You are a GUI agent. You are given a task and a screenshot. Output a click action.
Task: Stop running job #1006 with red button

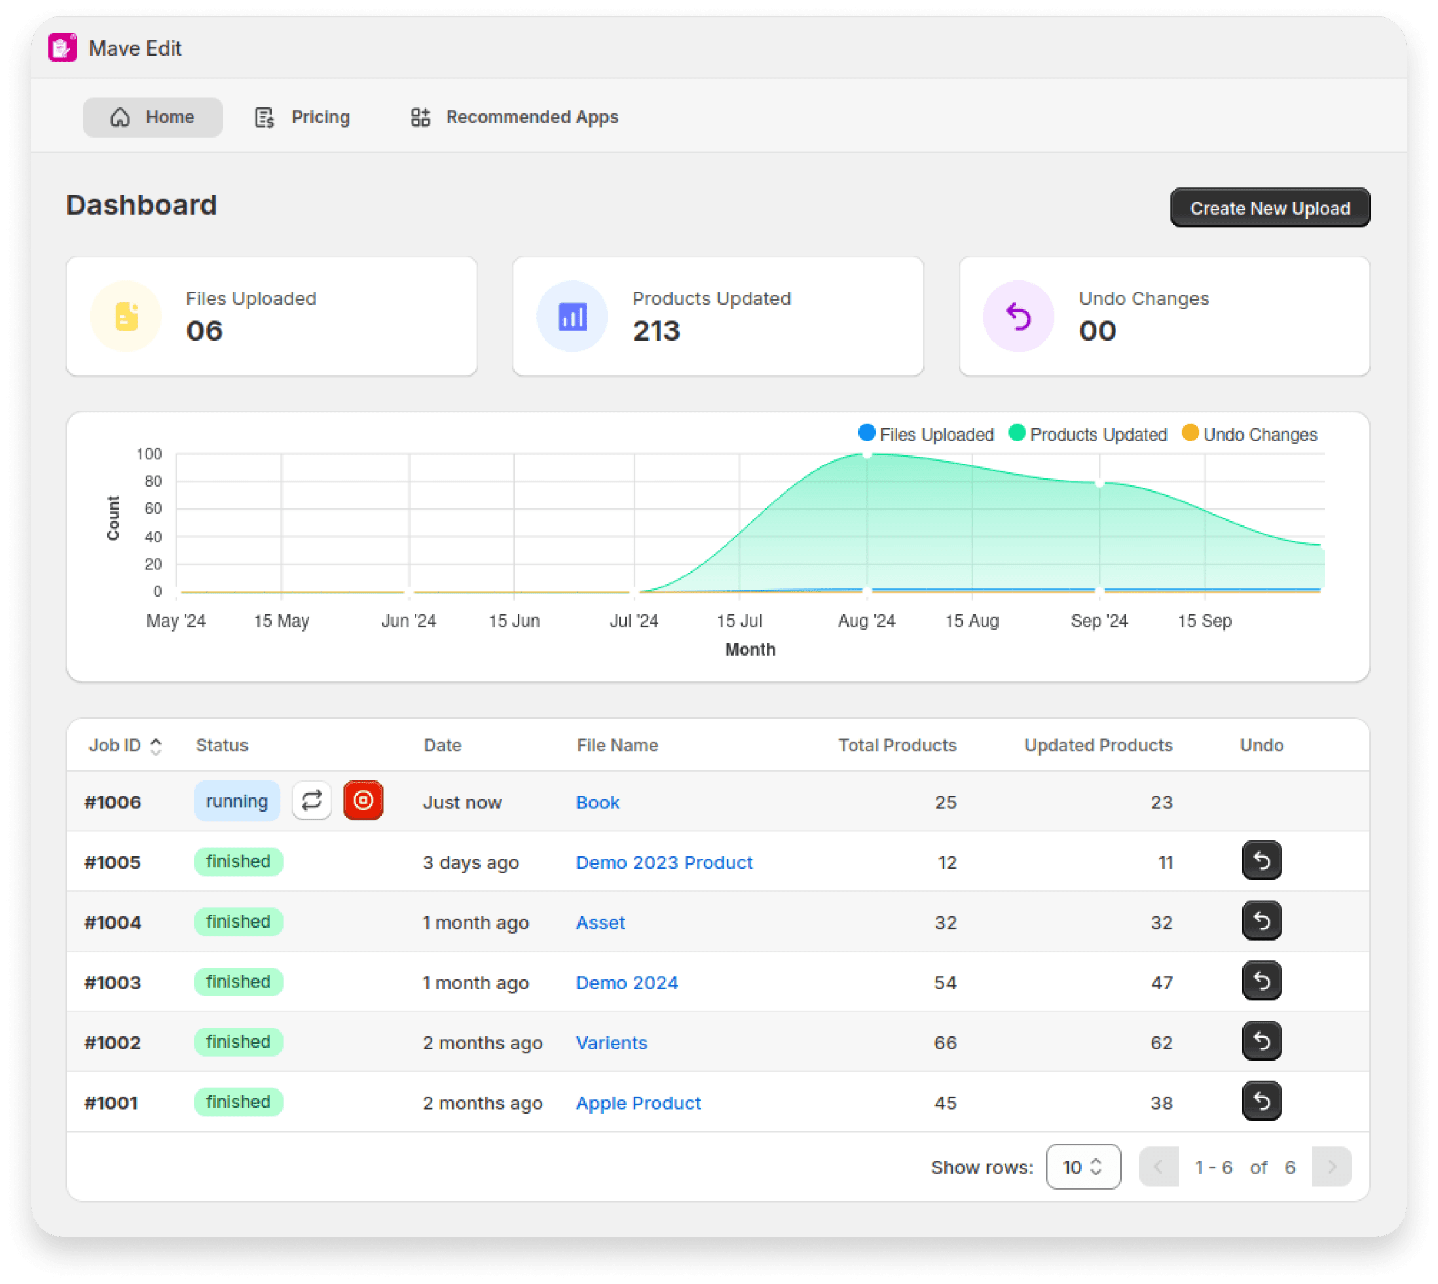[x=363, y=800]
